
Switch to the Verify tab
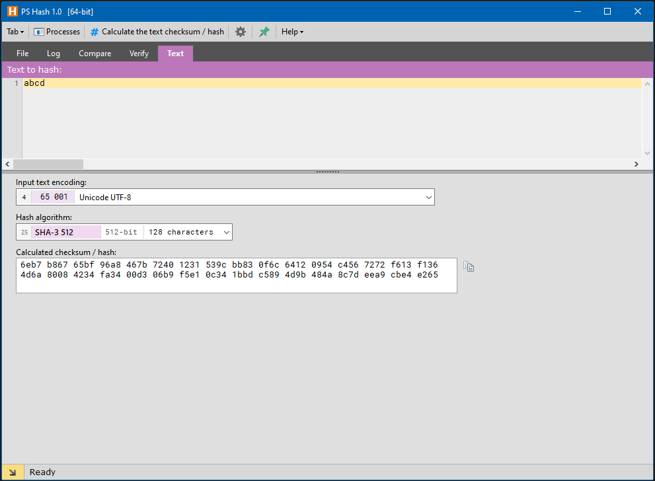point(139,54)
